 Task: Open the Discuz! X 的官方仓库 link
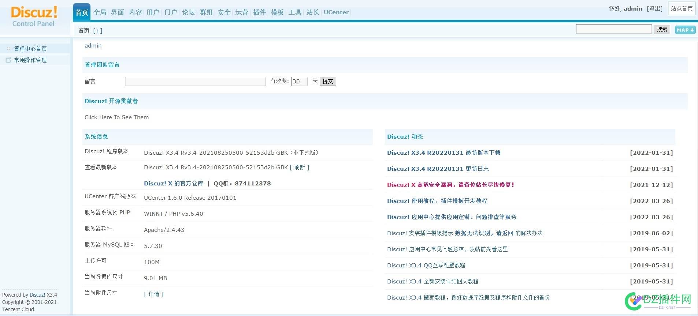pos(174,184)
